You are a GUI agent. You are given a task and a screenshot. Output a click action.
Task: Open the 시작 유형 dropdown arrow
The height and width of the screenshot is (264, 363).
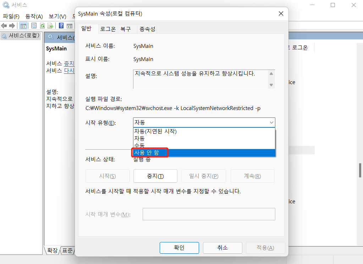[x=271, y=122]
